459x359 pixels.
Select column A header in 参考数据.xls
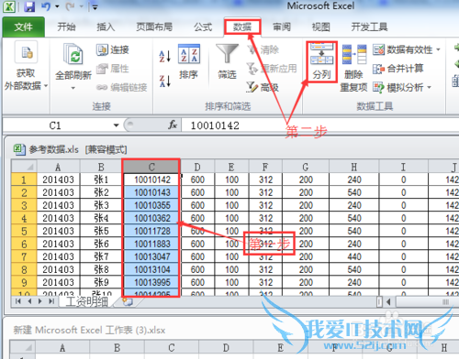[x=58, y=167]
